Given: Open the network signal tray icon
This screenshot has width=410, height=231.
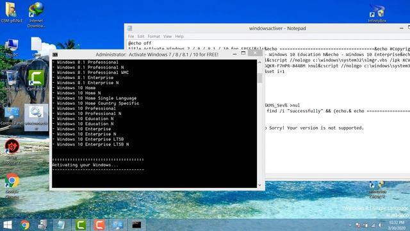Looking at the screenshot, I should 373,225.
